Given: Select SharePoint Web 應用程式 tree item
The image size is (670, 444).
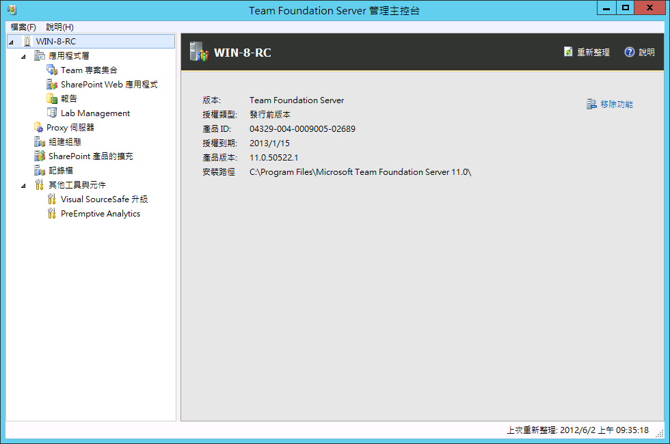Looking at the screenshot, I should tap(109, 85).
